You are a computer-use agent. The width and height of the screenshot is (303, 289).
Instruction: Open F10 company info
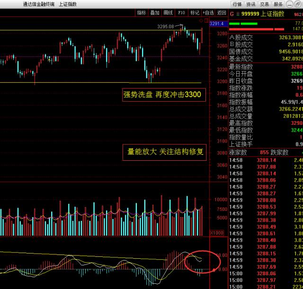(181, 13)
